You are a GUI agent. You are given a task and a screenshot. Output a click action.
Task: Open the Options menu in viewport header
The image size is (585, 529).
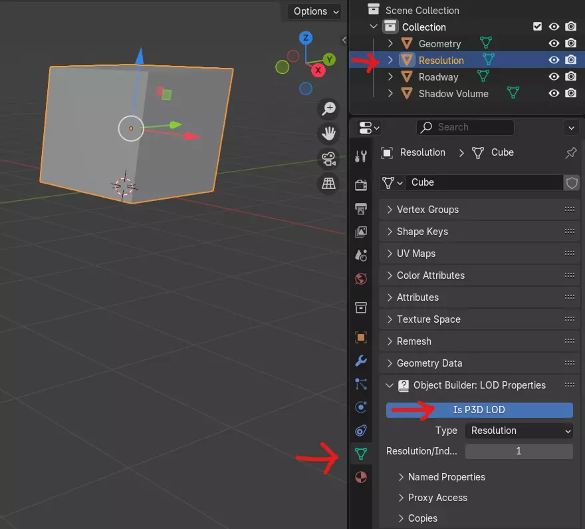point(316,11)
